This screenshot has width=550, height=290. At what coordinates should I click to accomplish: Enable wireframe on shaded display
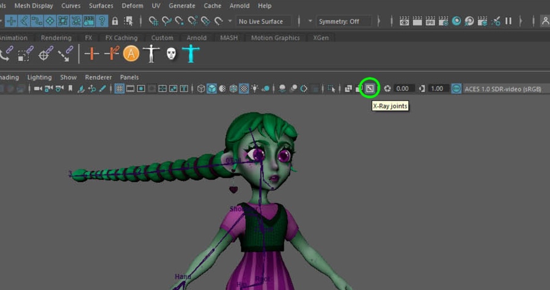click(233, 89)
